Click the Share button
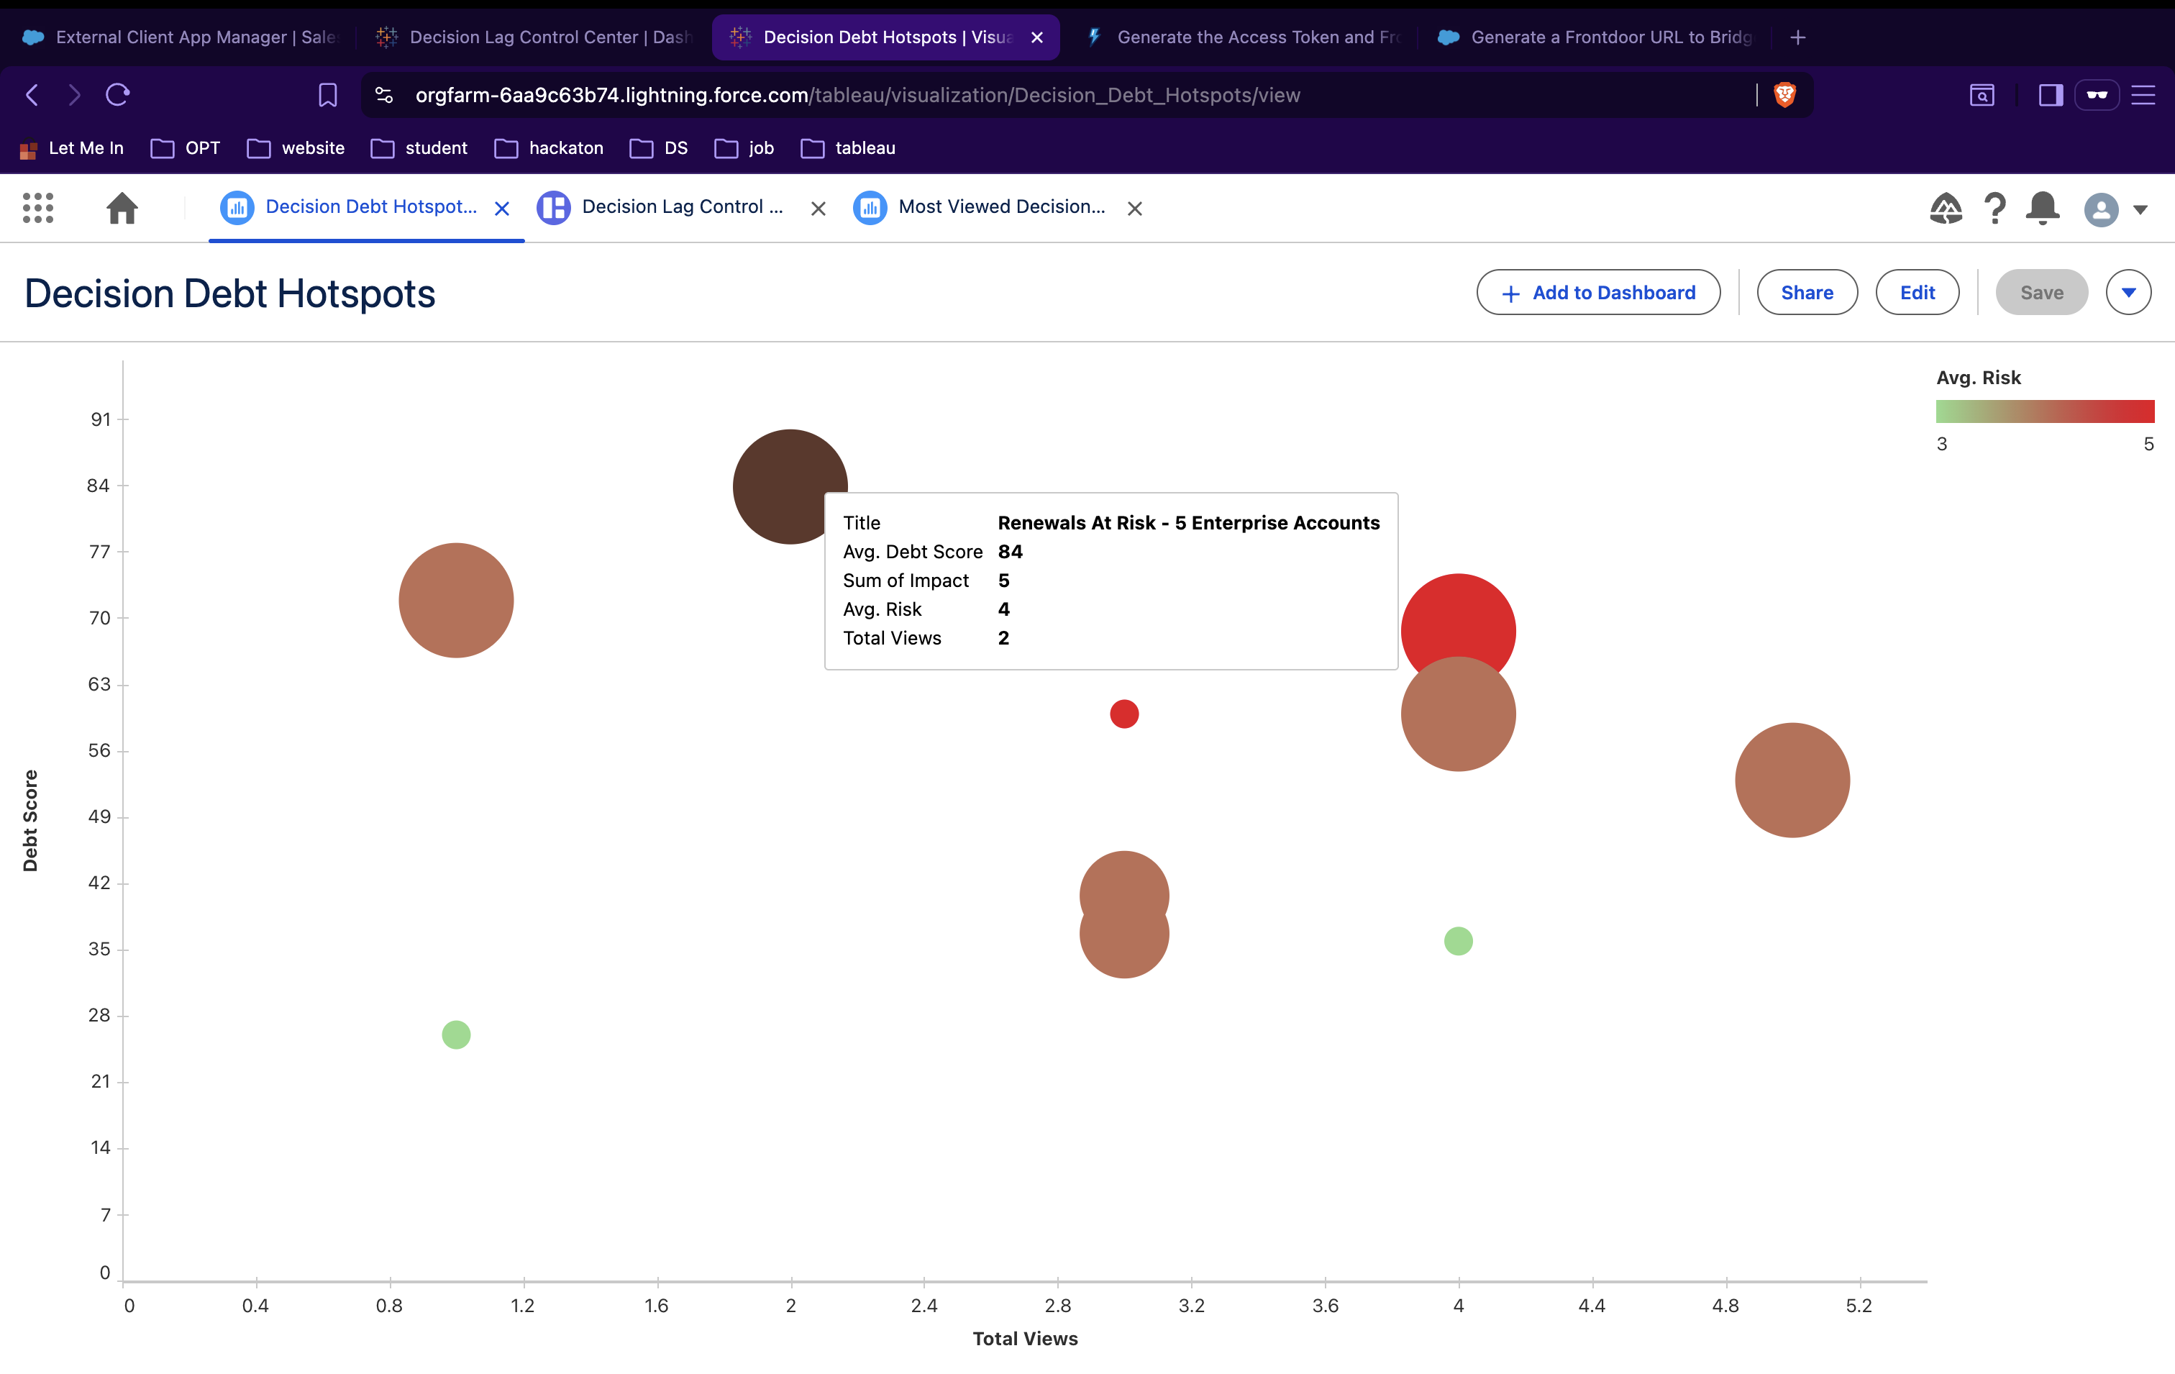Image resolution: width=2175 pixels, height=1374 pixels. pos(1807,293)
